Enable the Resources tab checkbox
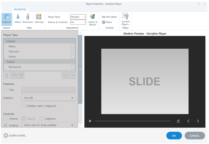The height and width of the screenshot is (144, 209). 73,67
